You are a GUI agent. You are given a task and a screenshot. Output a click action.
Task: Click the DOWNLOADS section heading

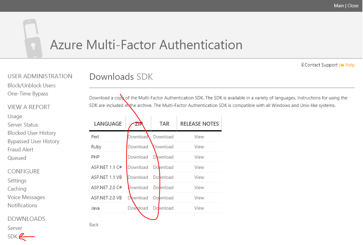(26, 219)
